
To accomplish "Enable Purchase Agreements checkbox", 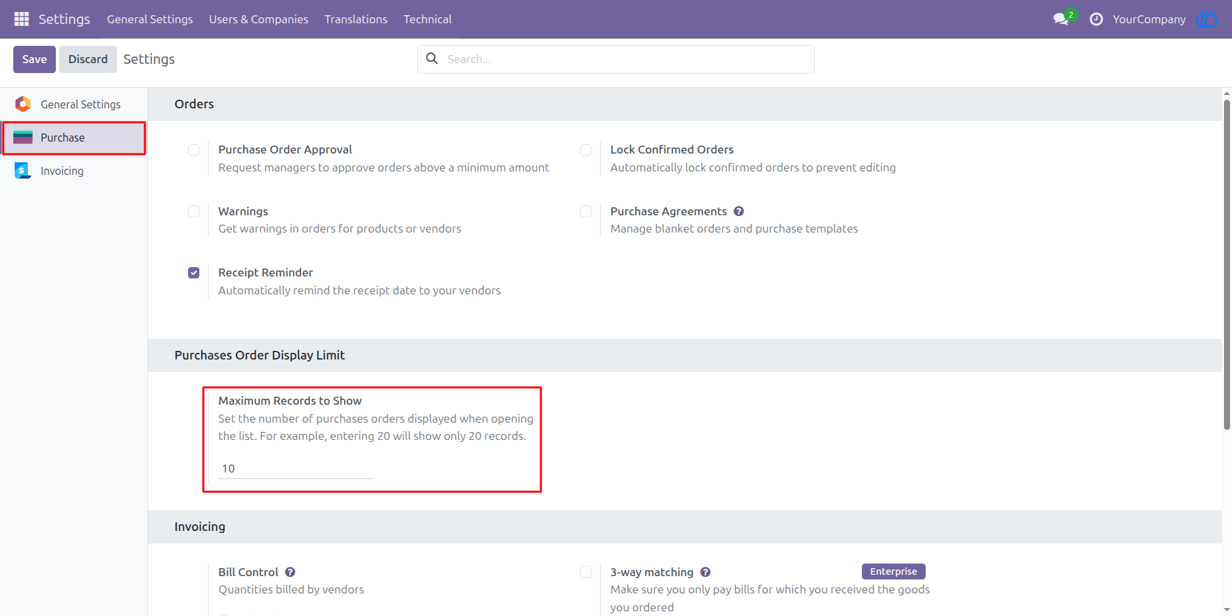I will tap(586, 211).
